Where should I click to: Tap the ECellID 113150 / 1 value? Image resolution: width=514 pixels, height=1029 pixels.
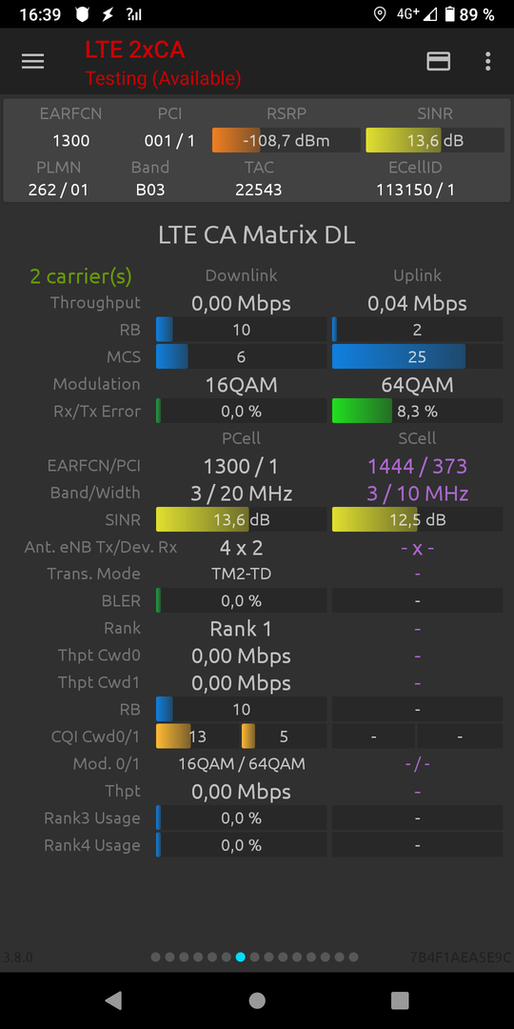(416, 191)
